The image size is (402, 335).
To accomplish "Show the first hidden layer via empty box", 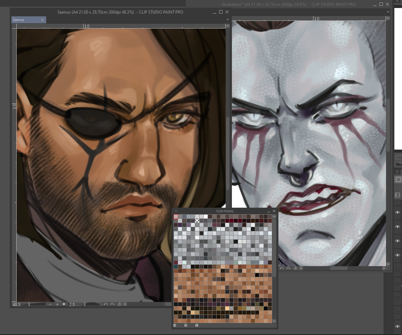I will (397, 270).
